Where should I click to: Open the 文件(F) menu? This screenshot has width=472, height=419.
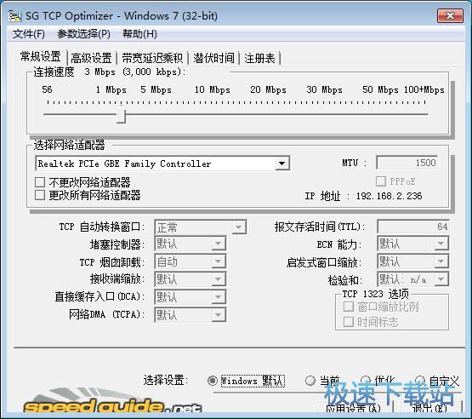point(29,34)
